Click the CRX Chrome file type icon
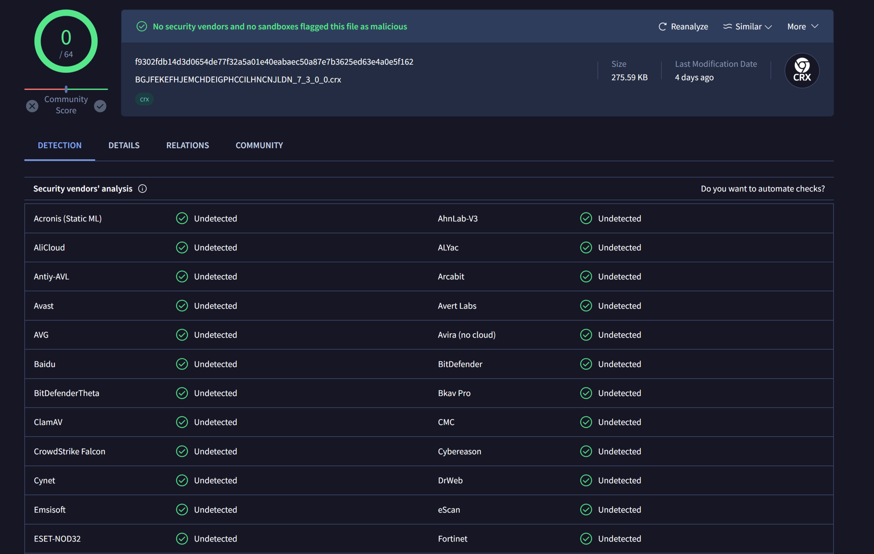Viewport: 874px width, 554px height. tap(802, 71)
